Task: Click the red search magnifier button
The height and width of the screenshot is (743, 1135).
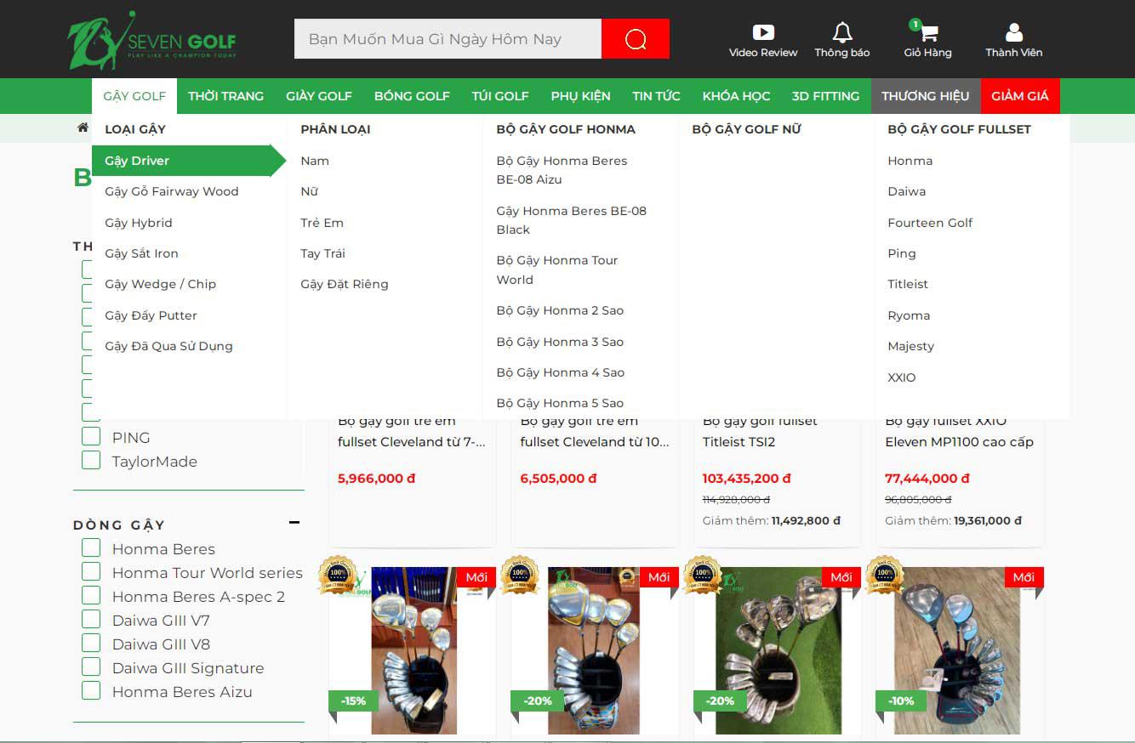Action: click(x=635, y=38)
